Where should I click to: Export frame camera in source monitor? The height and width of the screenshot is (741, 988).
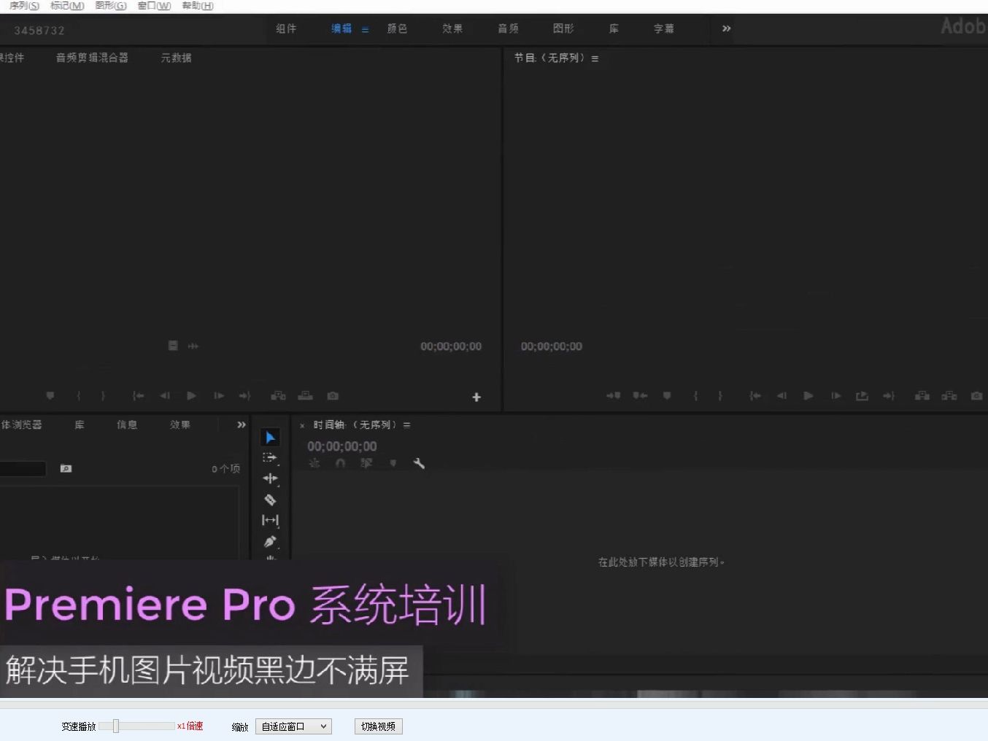coord(333,395)
